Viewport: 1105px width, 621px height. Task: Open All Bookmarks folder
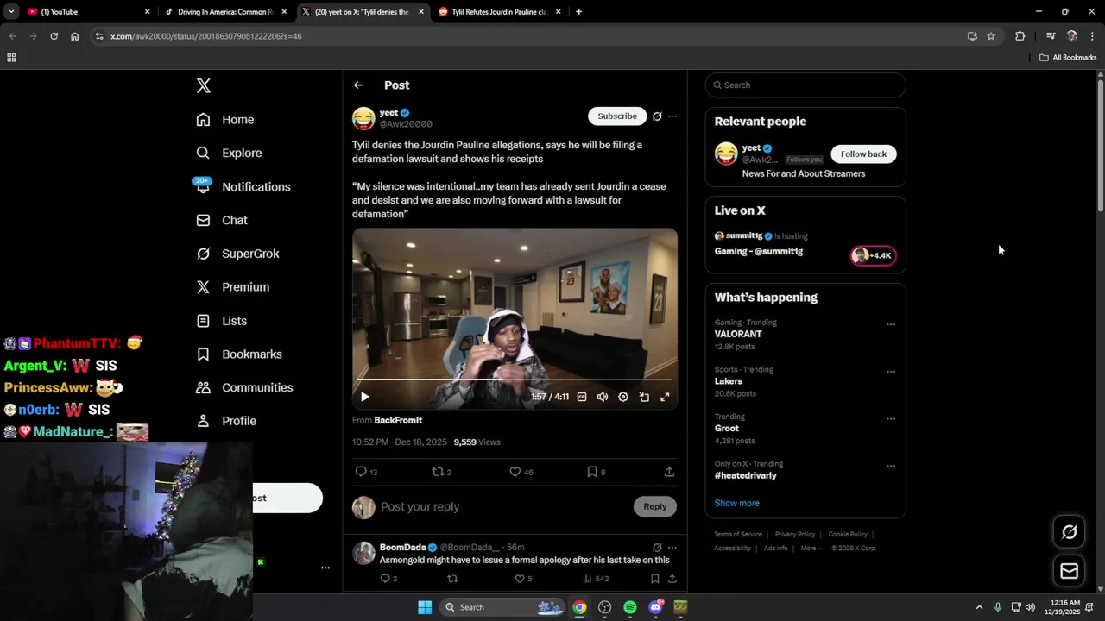pyautogui.click(x=1068, y=58)
